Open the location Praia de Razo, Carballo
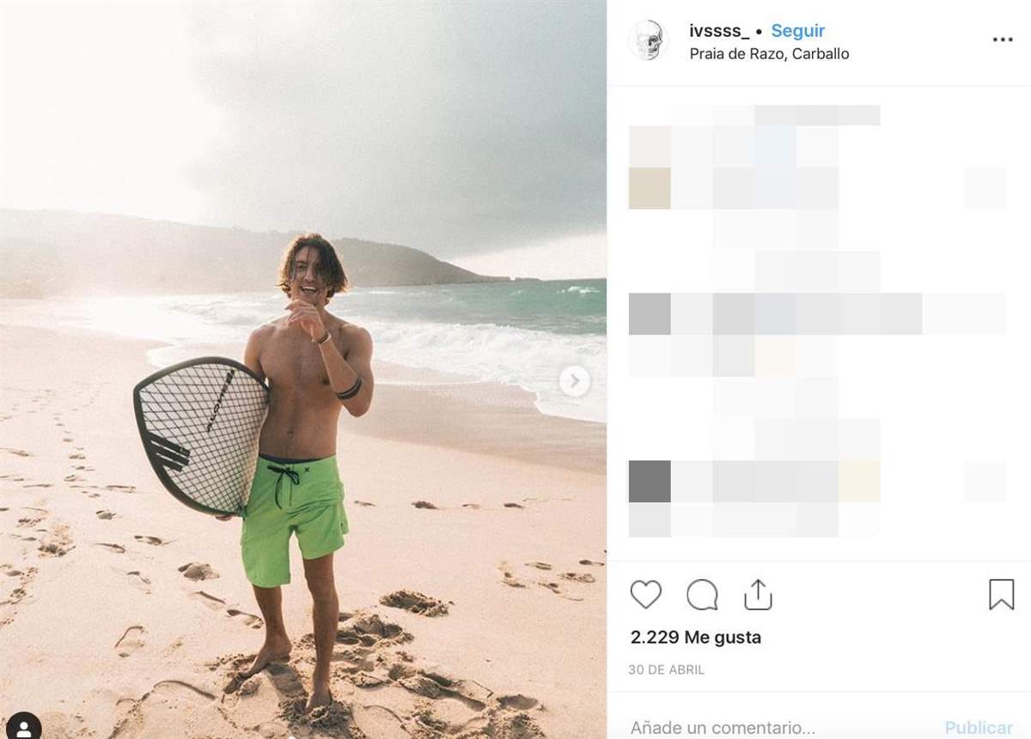Screen dimensions: 1031x739 (769, 53)
